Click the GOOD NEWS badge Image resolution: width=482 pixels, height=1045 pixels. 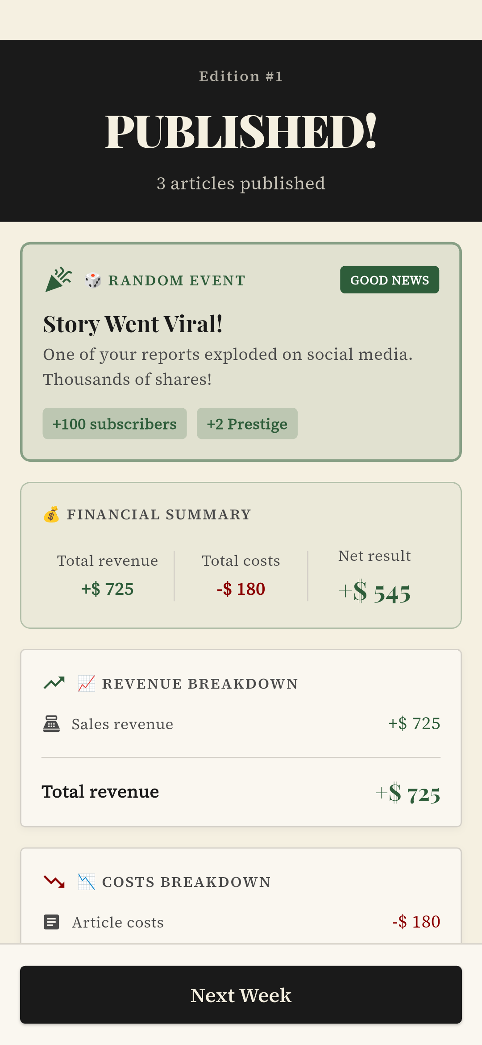click(x=389, y=280)
